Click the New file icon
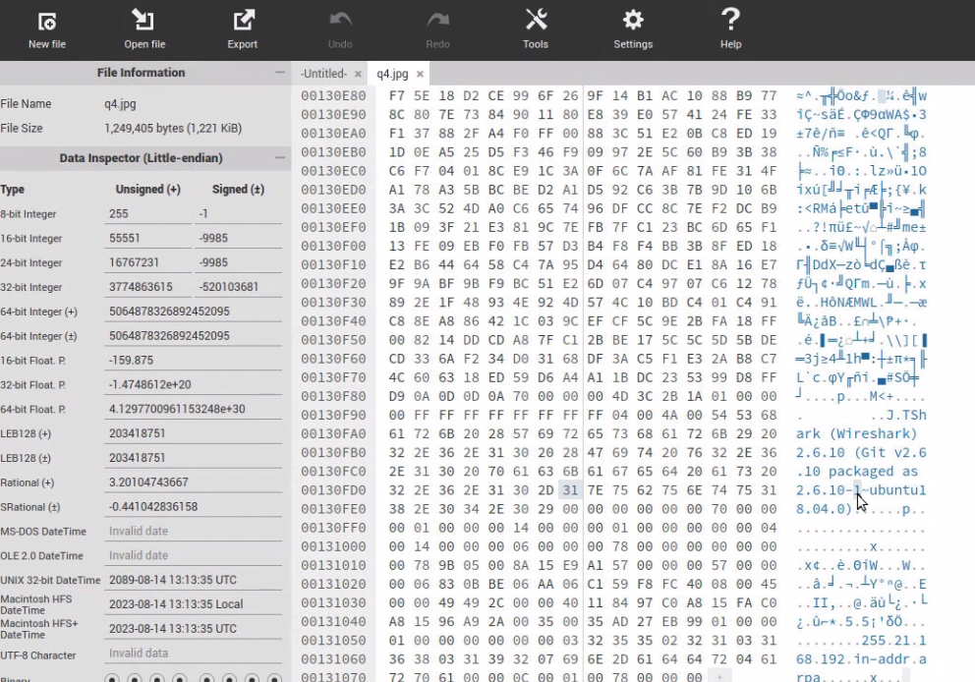The image size is (975, 682). (x=46, y=22)
